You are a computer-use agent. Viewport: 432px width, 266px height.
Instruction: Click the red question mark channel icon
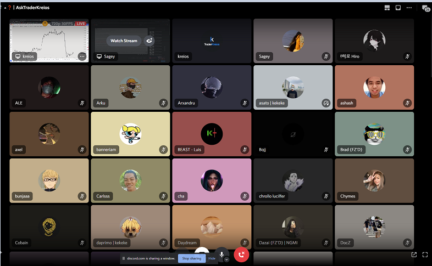coord(10,8)
